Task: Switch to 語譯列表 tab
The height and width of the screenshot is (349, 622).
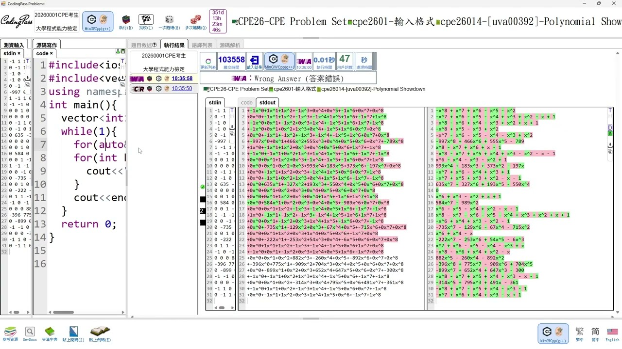Action: point(202,45)
